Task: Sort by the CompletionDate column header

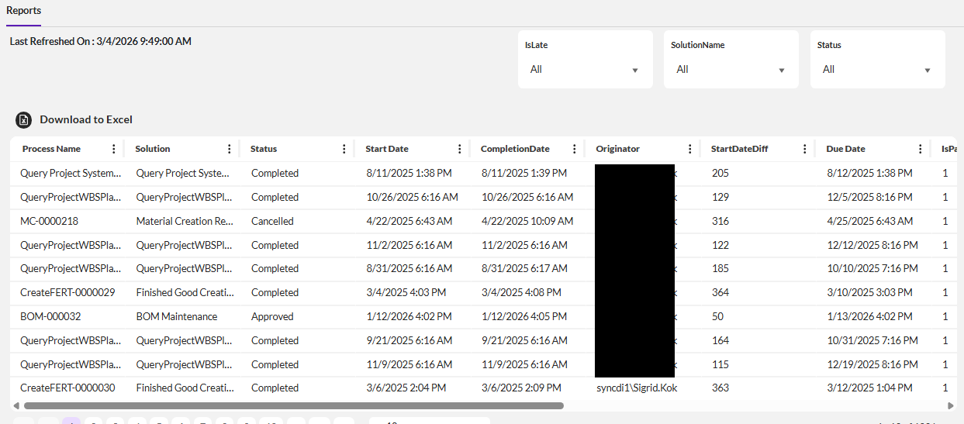Action: [515, 149]
